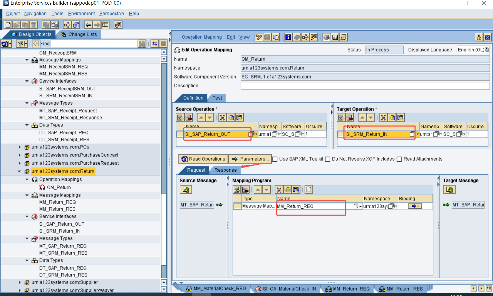Image resolution: width=493 pixels, height=296 pixels.
Task: Enable Use SAP XML Toolkit checkbox
Action: (275, 159)
